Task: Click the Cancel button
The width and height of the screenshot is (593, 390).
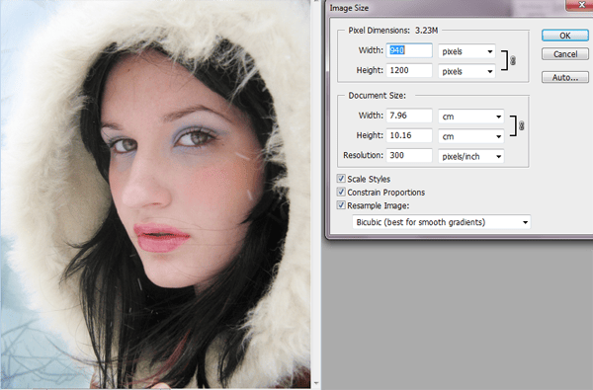Action: (x=565, y=54)
